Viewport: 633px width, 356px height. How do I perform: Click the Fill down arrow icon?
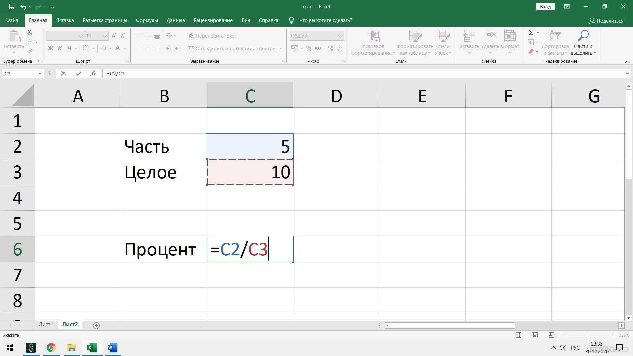coord(531,42)
